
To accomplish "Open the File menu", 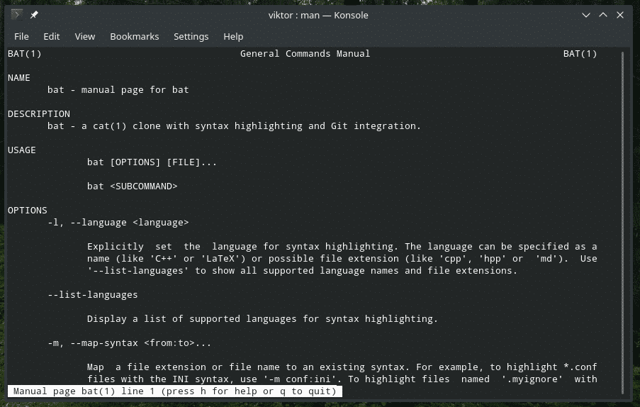I will [x=21, y=36].
